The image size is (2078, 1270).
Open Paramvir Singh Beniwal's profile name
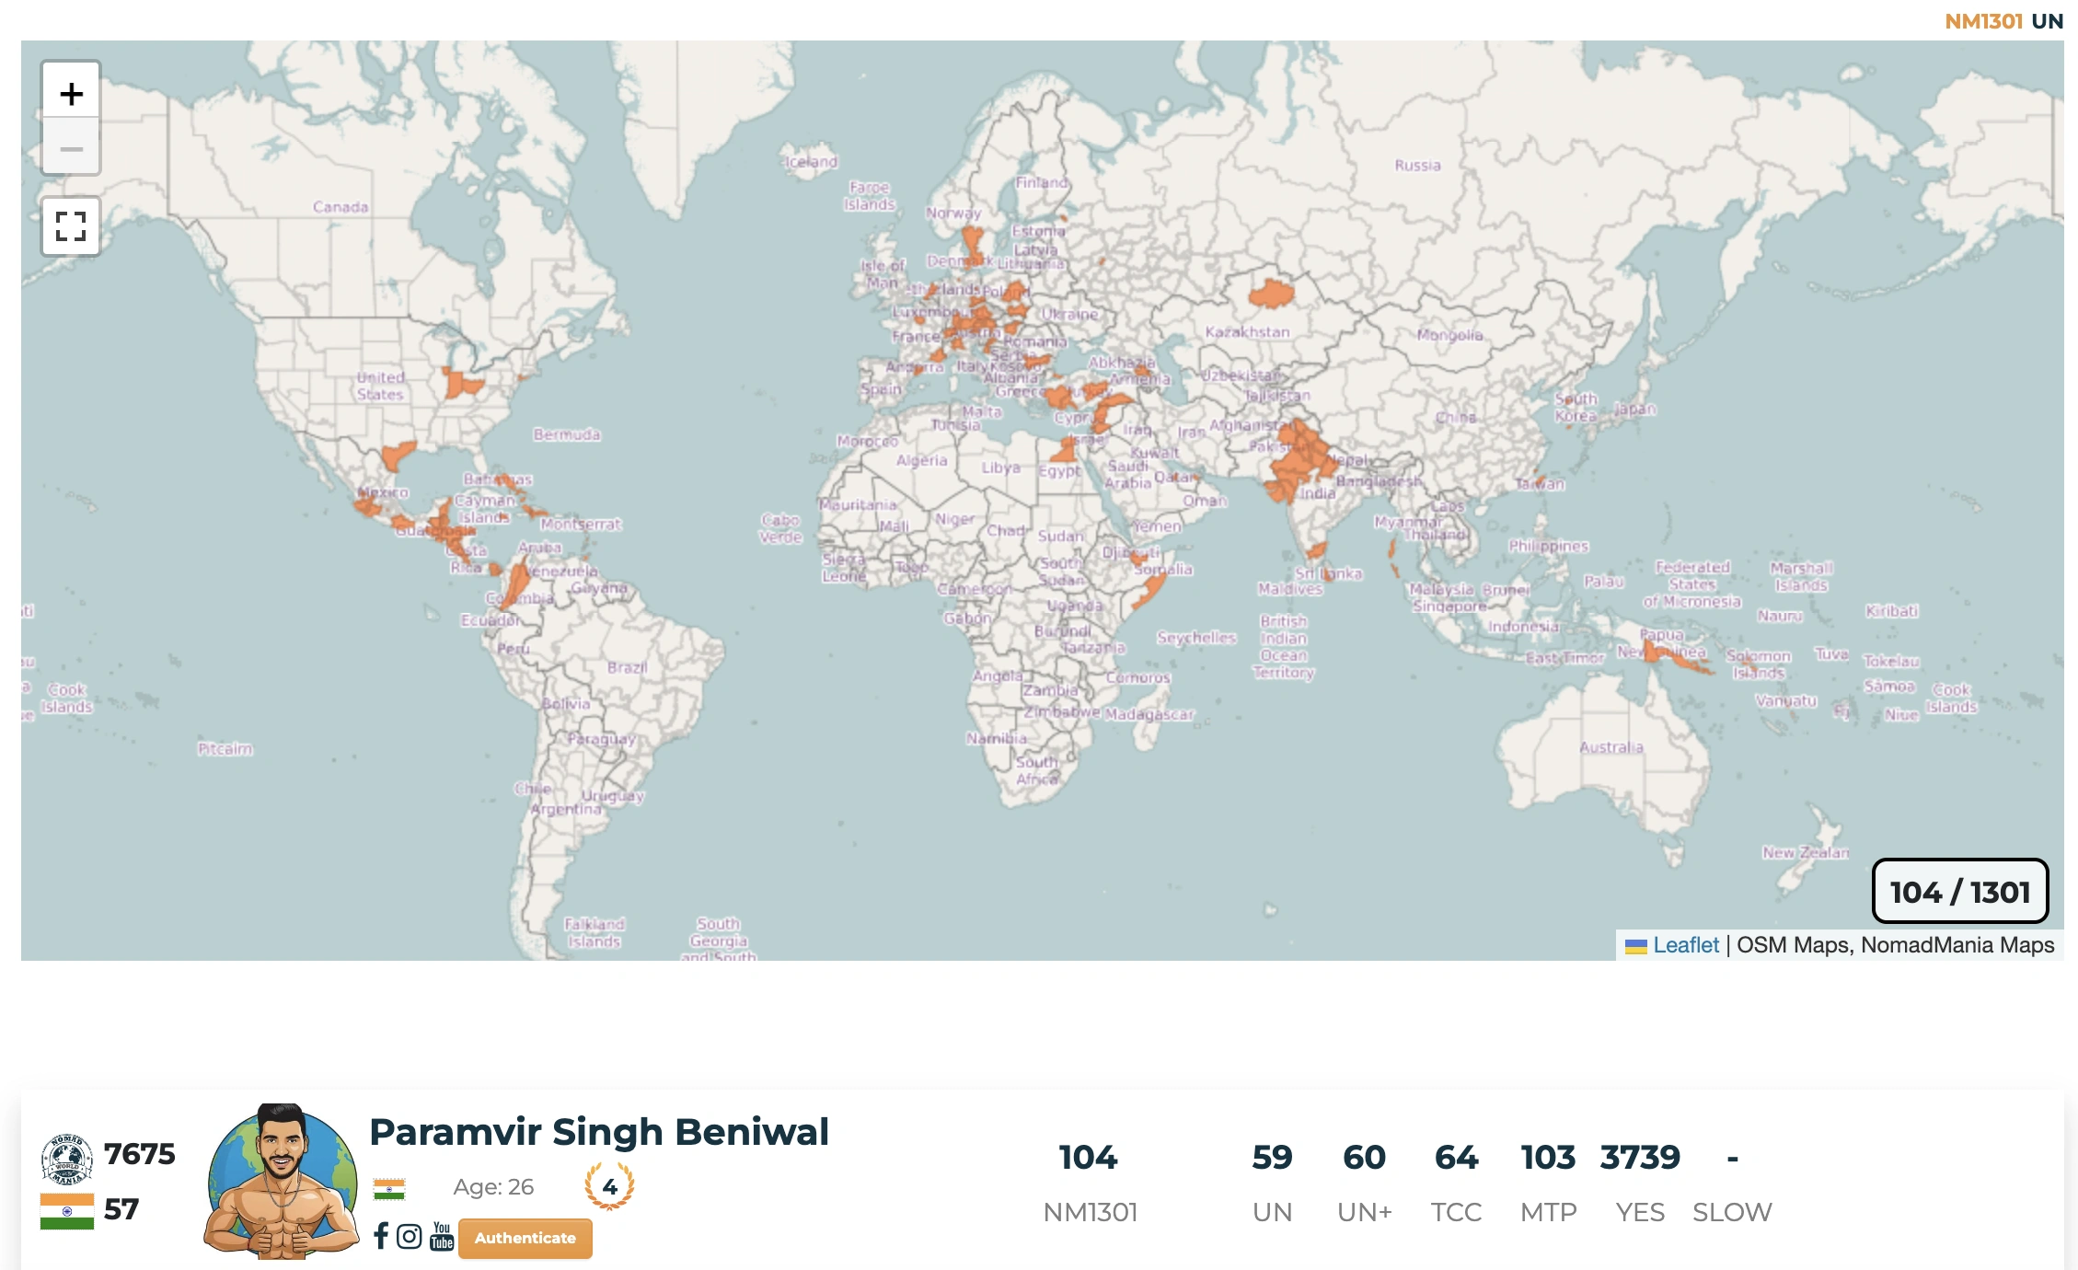click(598, 1132)
